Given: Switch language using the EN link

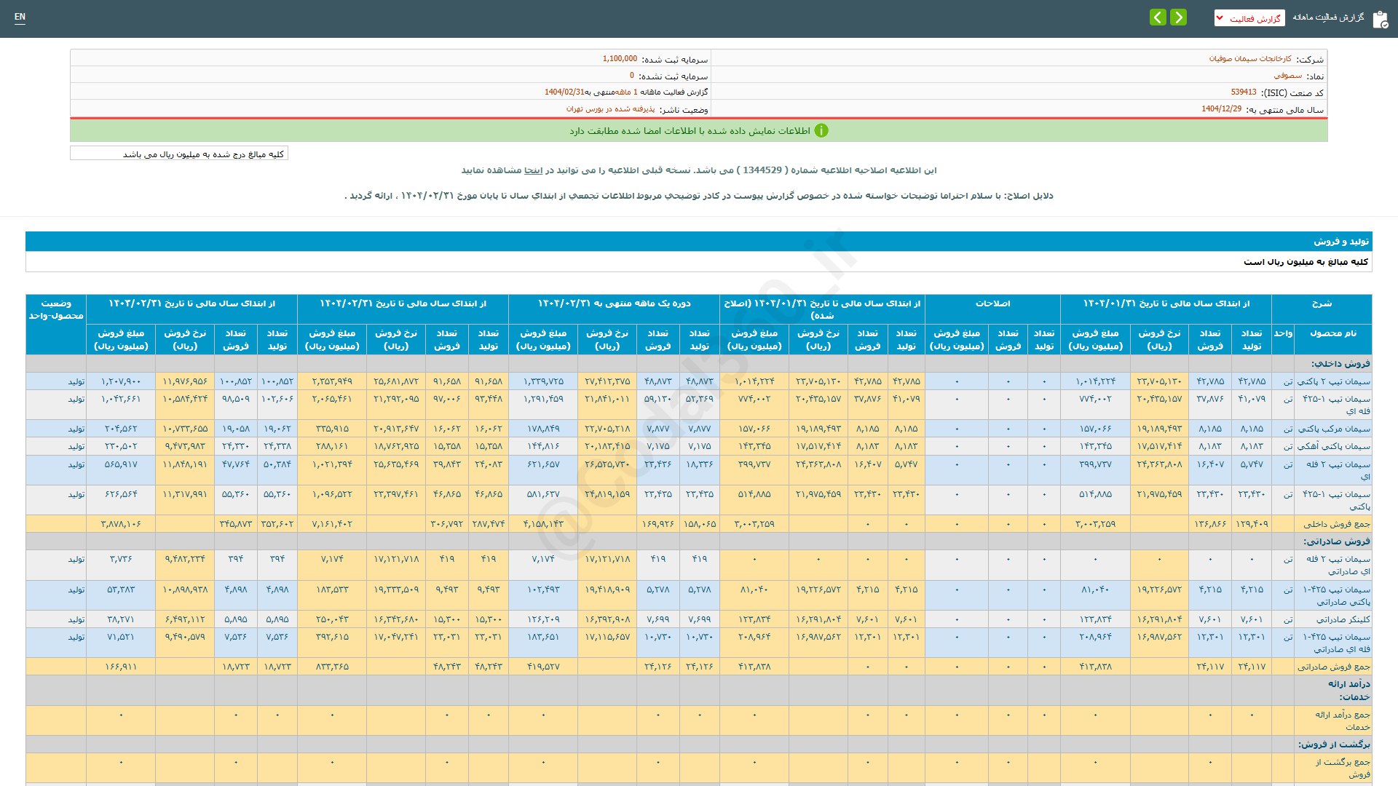Looking at the screenshot, I should [20, 17].
